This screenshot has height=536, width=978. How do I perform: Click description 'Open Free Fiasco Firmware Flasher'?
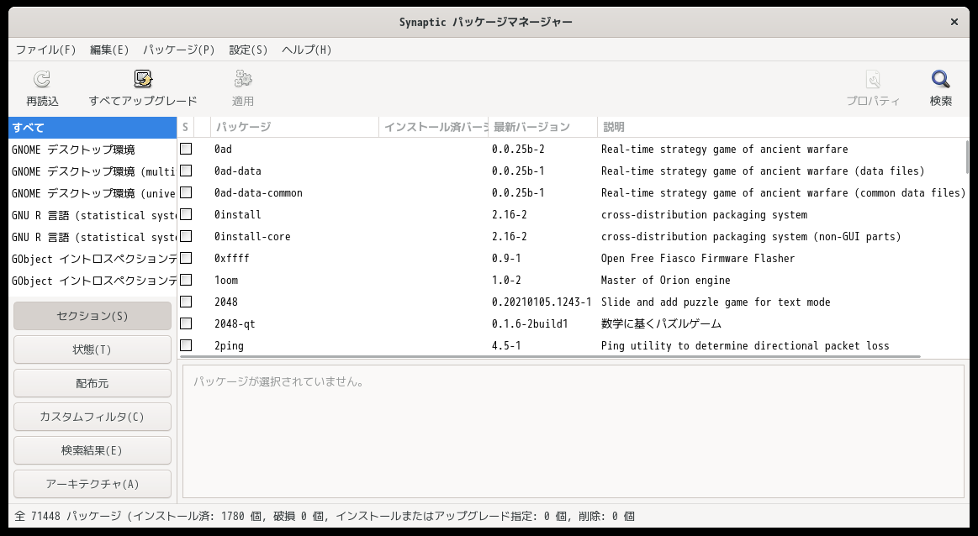click(x=698, y=258)
